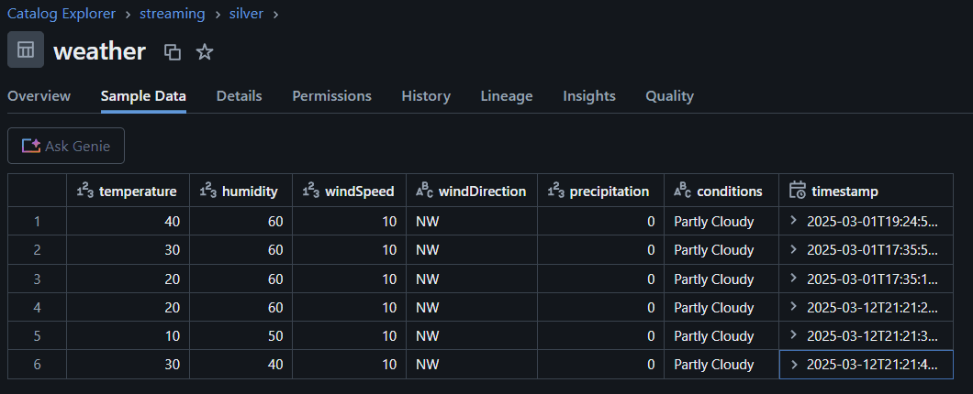Select the temperature column header
973x394 pixels.
[x=128, y=192]
